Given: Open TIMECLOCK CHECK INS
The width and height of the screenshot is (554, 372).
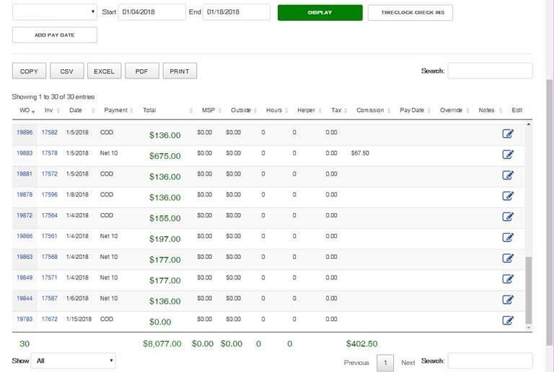Looking at the screenshot, I should tap(410, 12).
